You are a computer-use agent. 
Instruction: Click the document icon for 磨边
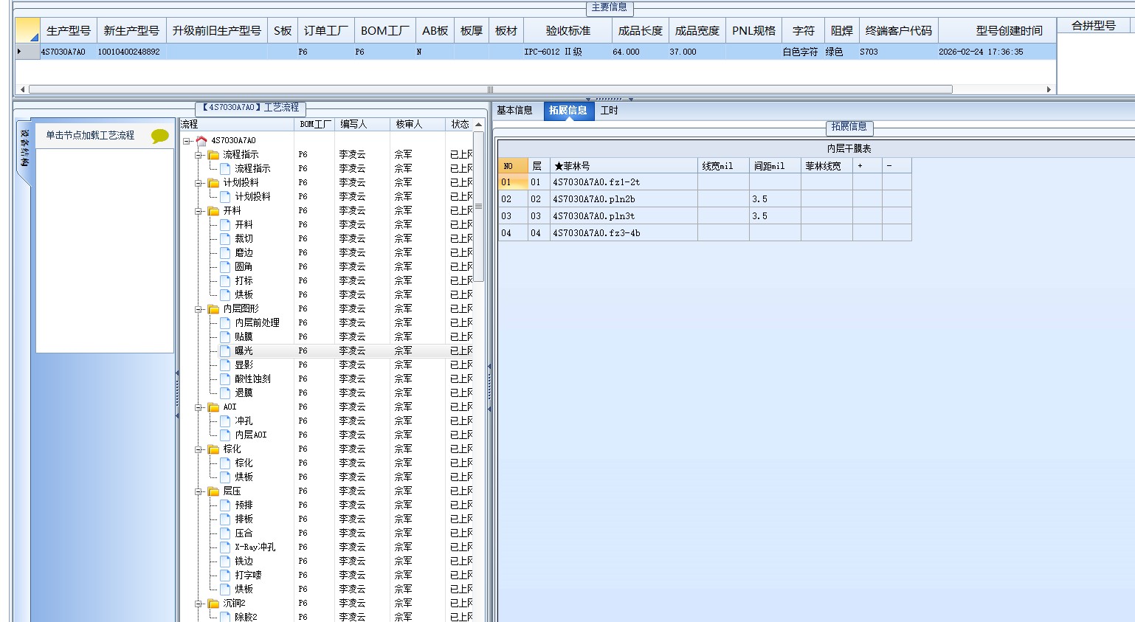tap(225, 253)
